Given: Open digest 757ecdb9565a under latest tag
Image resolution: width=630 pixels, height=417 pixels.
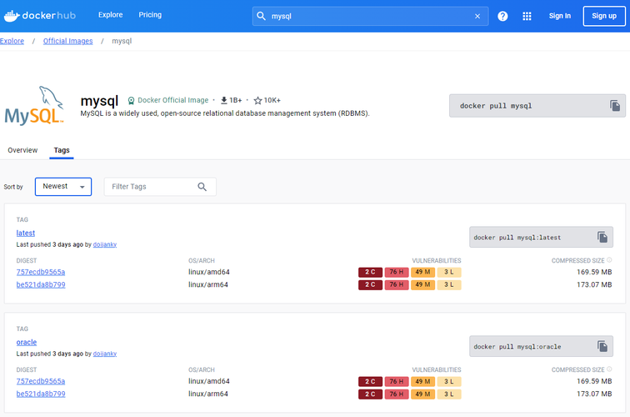Looking at the screenshot, I should tap(41, 272).
